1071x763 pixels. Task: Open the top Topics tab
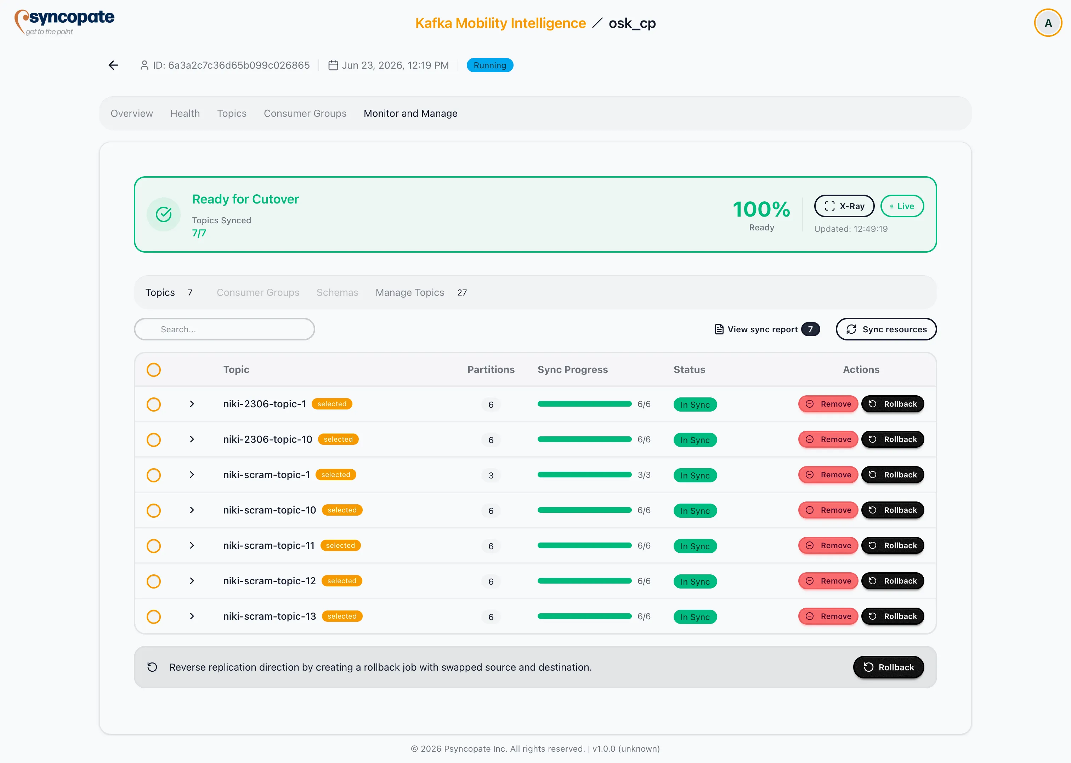click(x=232, y=113)
